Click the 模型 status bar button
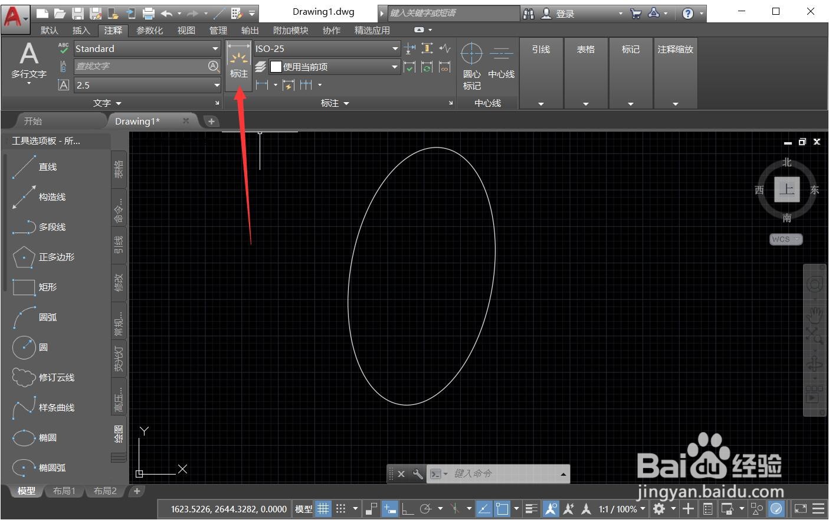 coord(304,509)
